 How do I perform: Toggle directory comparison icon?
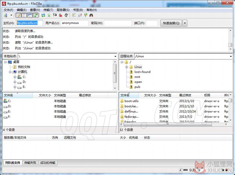tap(80, 15)
